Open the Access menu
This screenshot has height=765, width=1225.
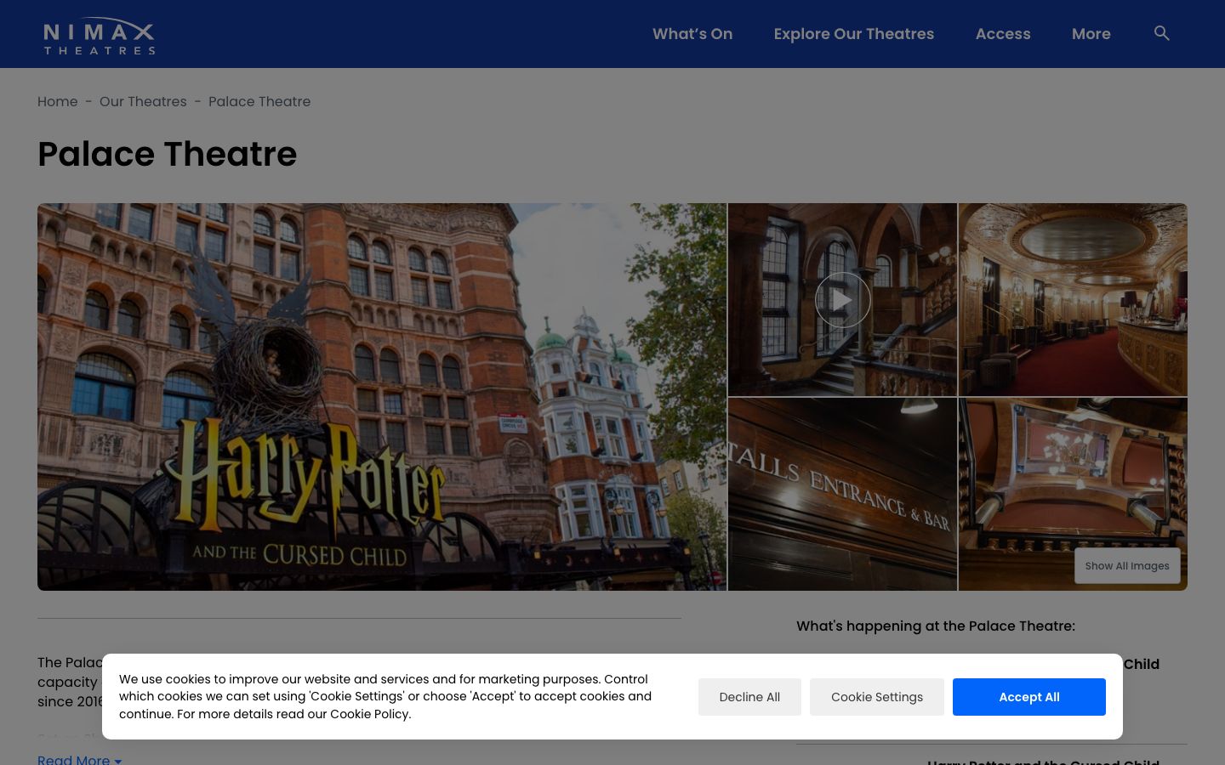pos(1003,34)
